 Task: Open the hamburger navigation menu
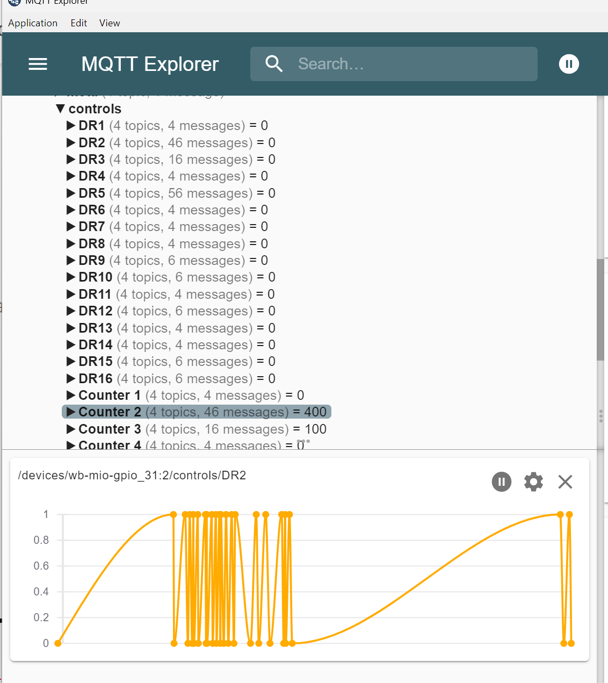click(x=38, y=64)
